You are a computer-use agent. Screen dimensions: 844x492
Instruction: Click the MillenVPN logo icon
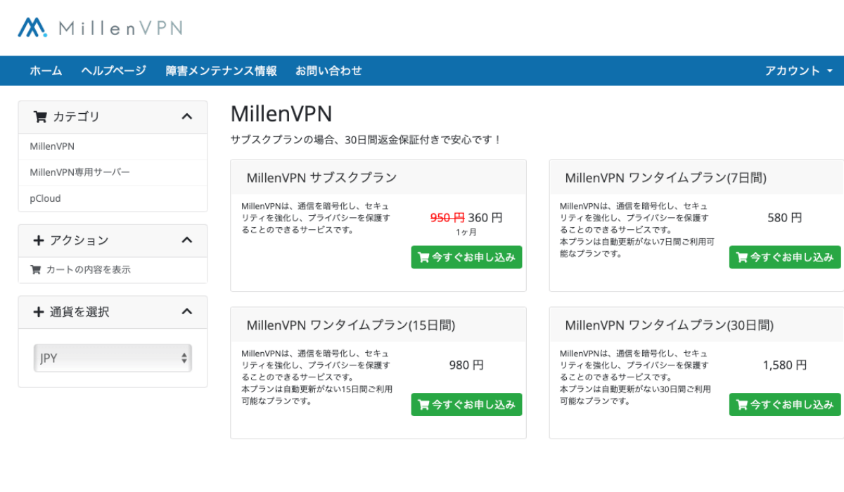[x=32, y=27]
